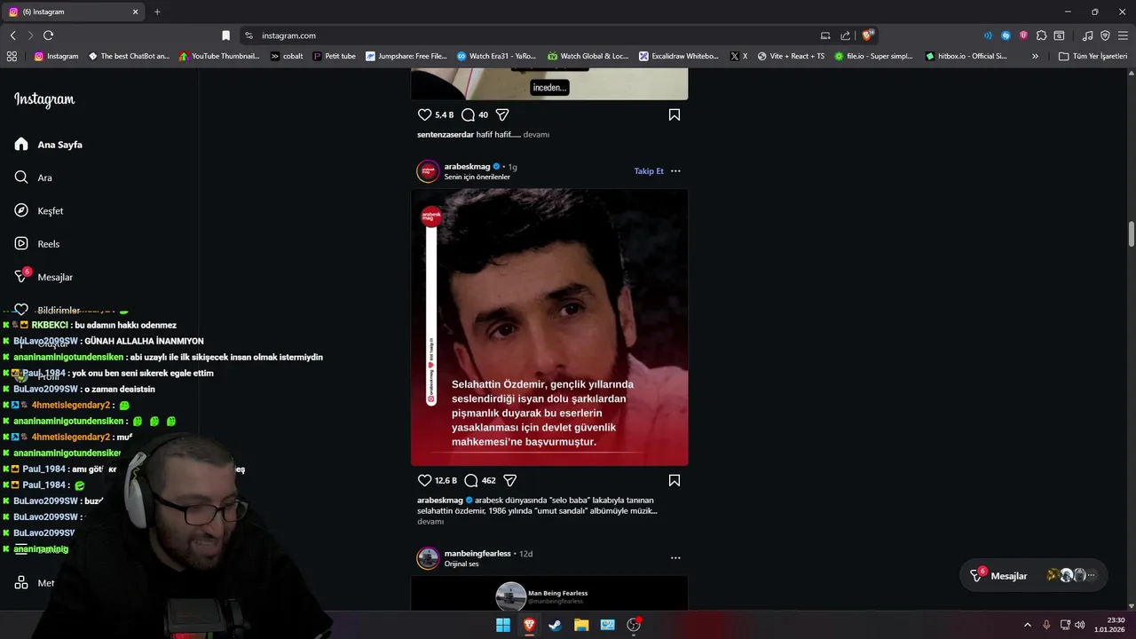This screenshot has width=1136, height=639.
Task: Click the Instagram logo wordmark
Action: point(44,100)
